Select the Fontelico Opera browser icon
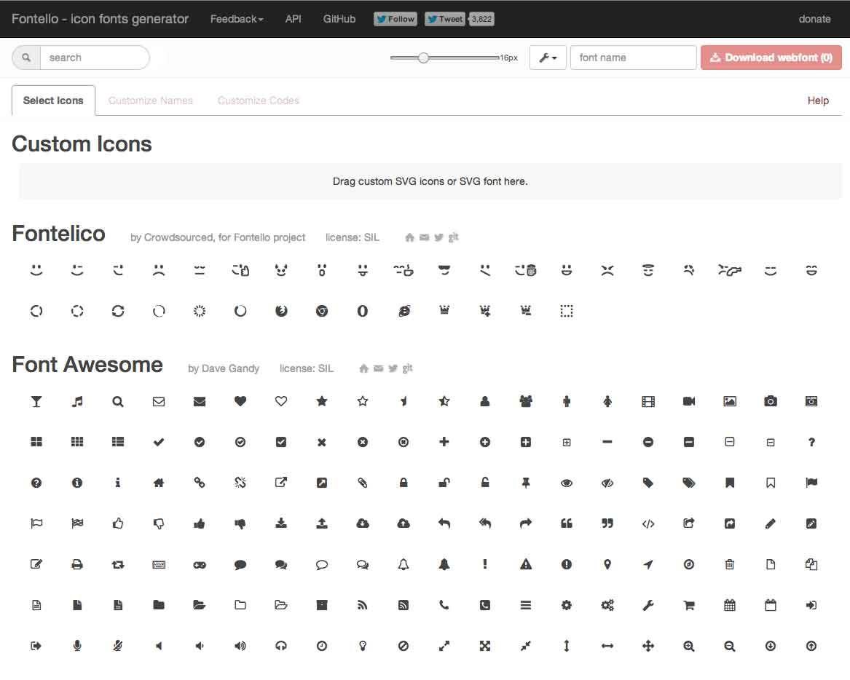 (x=362, y=311)
